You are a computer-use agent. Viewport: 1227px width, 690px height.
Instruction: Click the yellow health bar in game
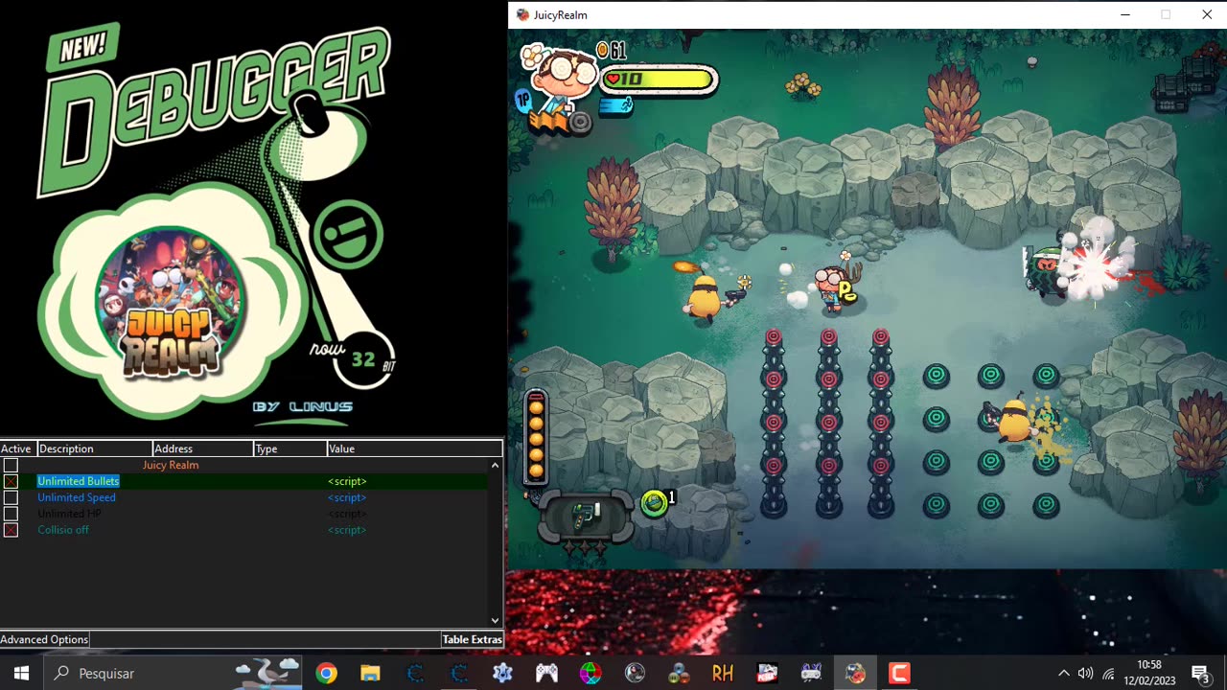pos(659,80)
